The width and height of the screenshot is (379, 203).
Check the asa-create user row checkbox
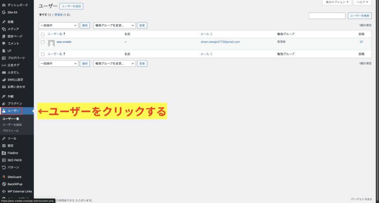coord(43,42)
